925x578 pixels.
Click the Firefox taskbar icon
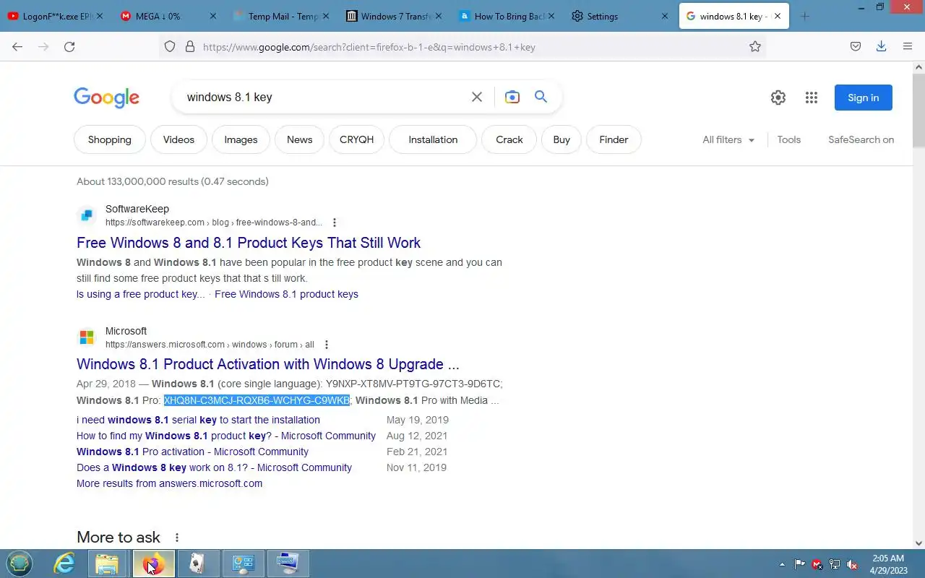(x=152, y=564)
